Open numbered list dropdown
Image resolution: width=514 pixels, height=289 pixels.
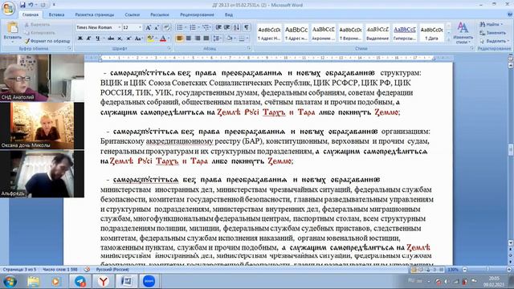[198, 27]
